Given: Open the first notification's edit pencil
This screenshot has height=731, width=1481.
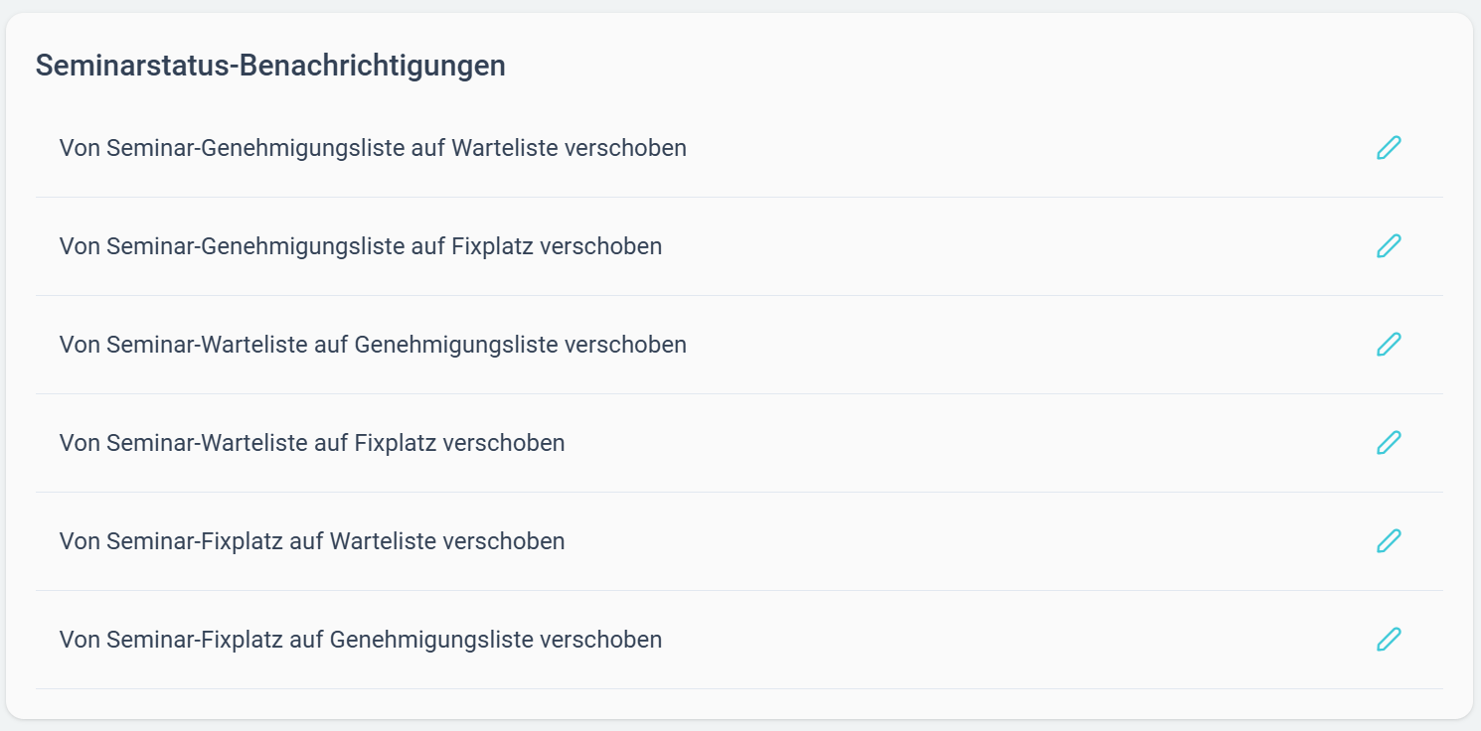Looking at the screenshot, I should 1389,148.
